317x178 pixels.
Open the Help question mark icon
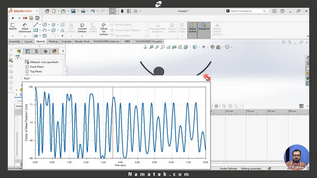pos(282,11)
